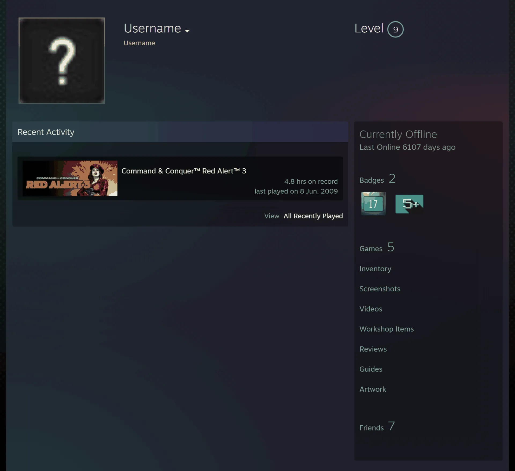Open Guides page
This screenshot has width=515, height=471.
371,369
